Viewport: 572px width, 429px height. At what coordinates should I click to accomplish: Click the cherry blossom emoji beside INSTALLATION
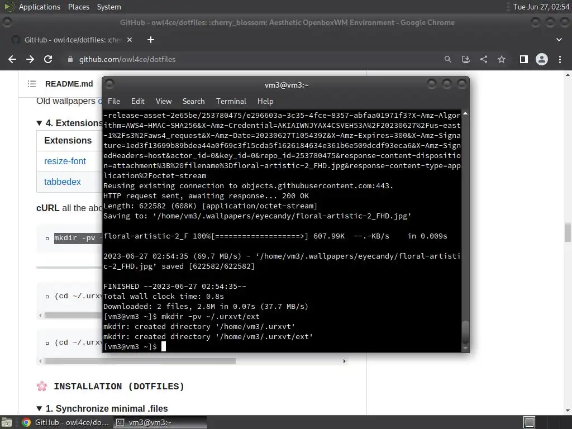point(42,387)
